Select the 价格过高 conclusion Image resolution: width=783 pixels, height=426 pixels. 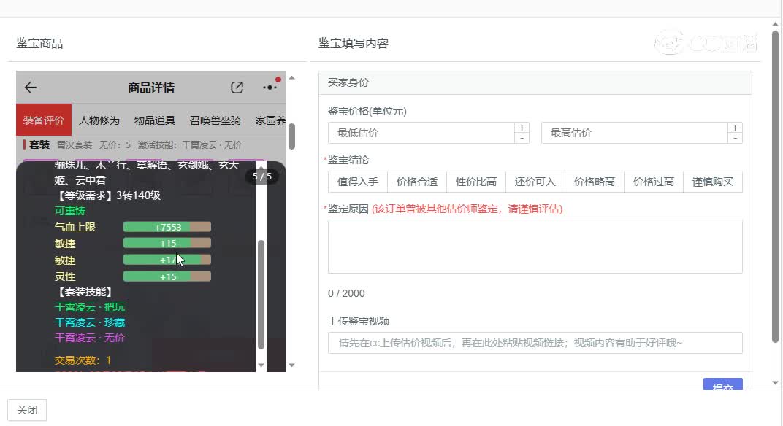[x=654, y=182]
